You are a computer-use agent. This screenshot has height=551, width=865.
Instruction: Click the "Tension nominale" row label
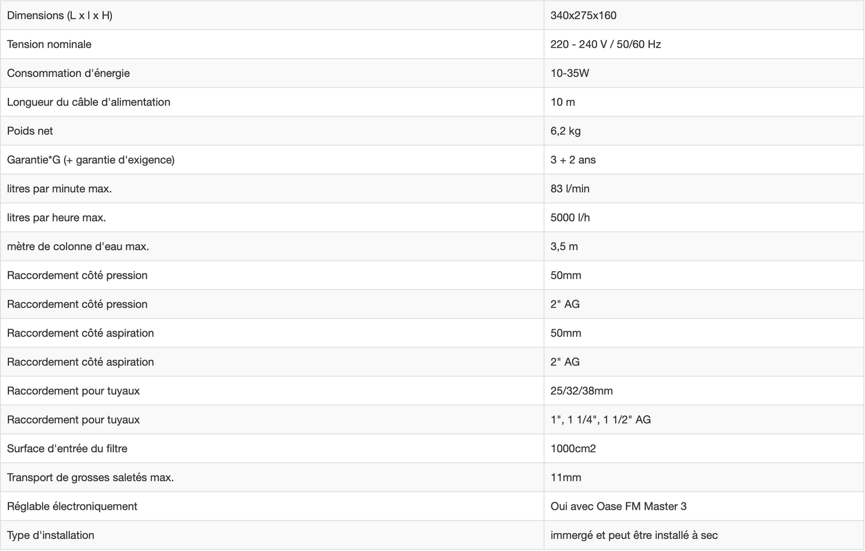point(49,44)
